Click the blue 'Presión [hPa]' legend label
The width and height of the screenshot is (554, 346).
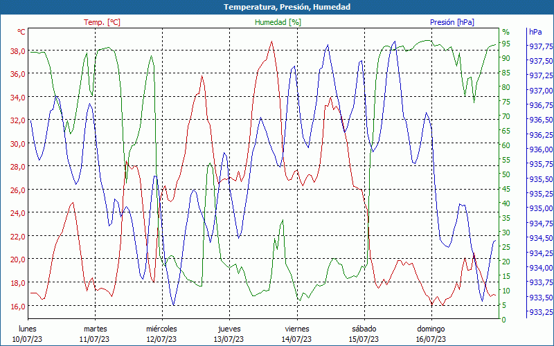[x=452, y=22]
